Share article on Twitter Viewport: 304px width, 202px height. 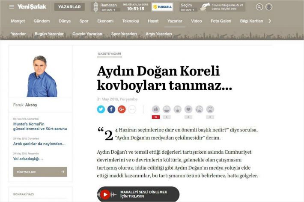[x=101, y=109]
